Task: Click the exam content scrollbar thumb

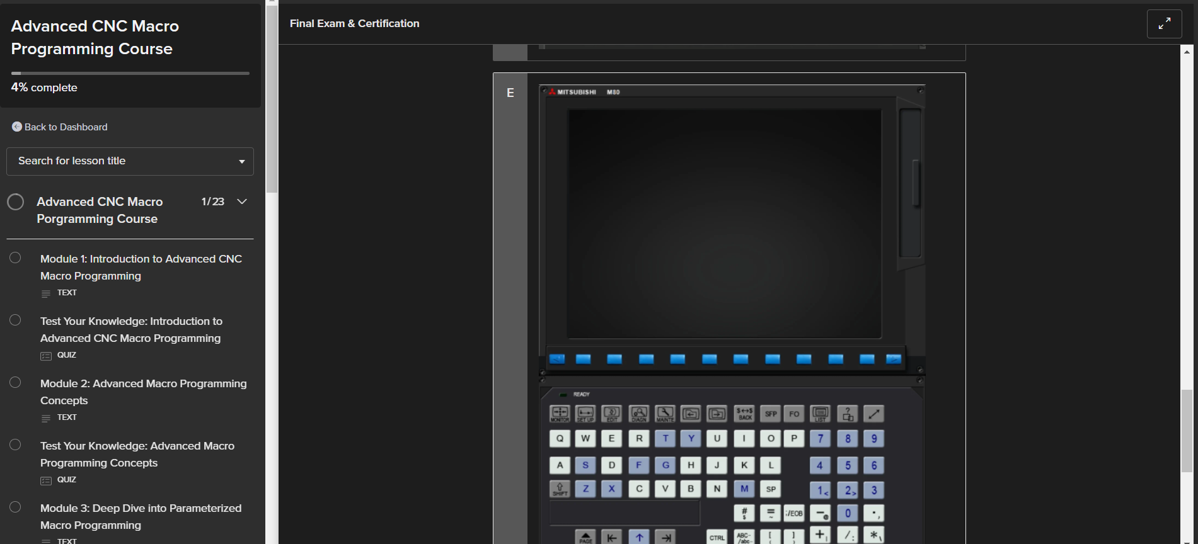Action: (1187, 431)
